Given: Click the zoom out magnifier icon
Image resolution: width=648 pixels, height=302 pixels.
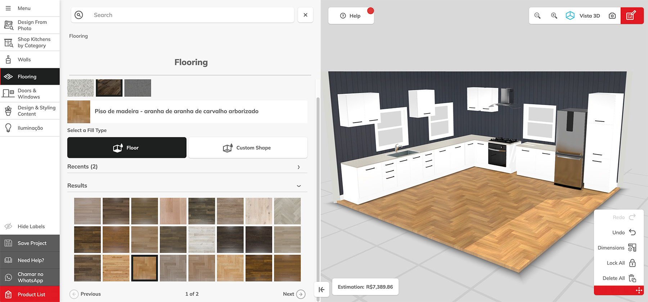Looking at the screenshot, I should pyautogui.click(x=537, y=16).
